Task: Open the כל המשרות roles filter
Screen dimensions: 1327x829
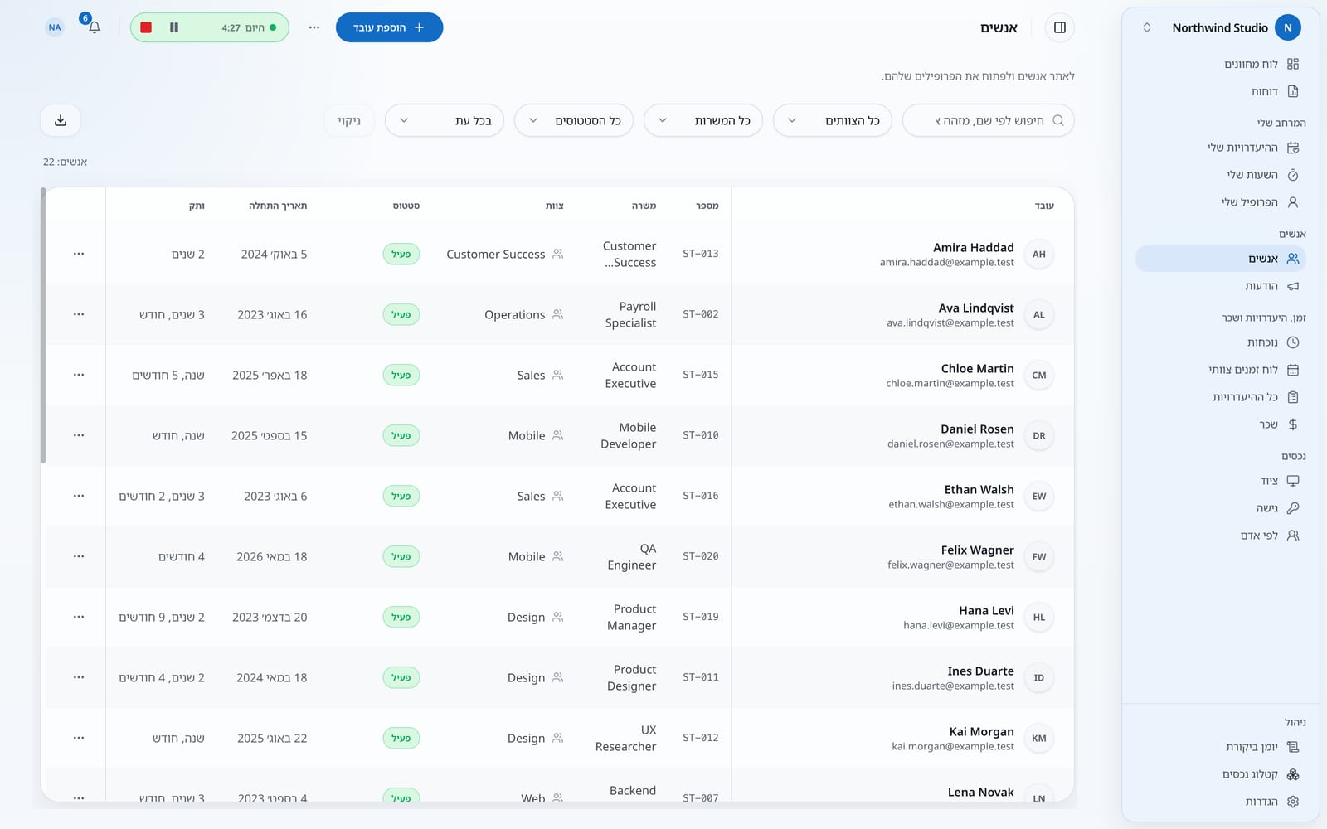Action: [x=703, y=120]
